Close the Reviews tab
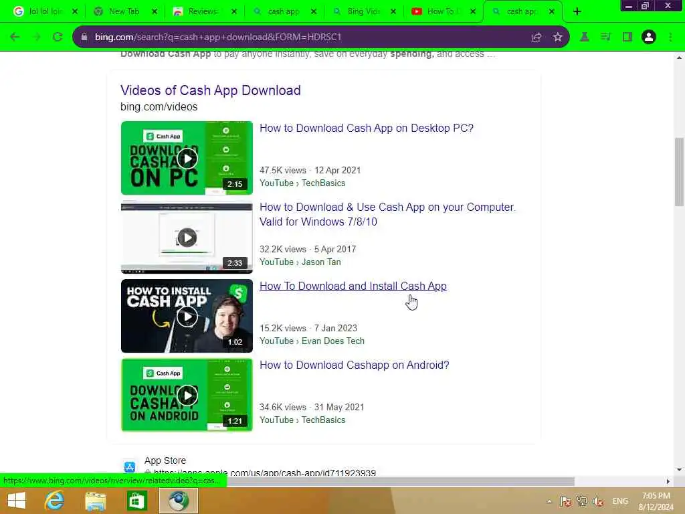 [x=233, y=12]
